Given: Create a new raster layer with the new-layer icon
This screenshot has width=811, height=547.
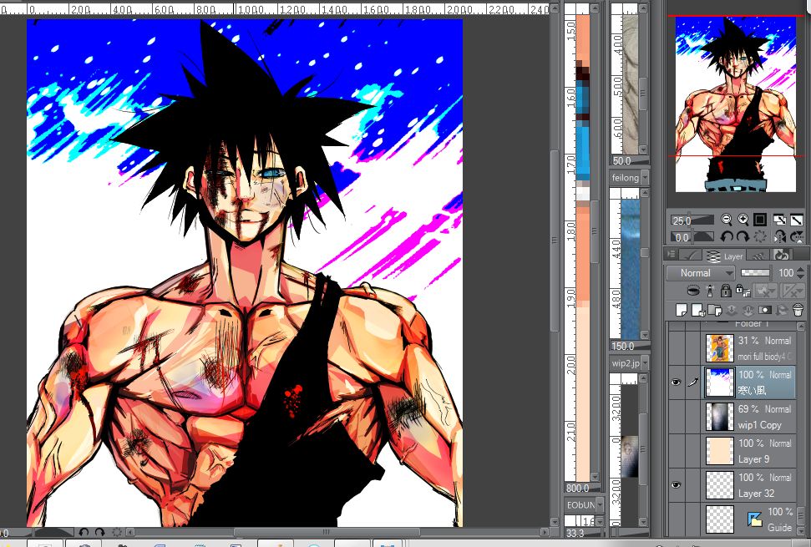Looking at the screenshot, I should [x=682, y=310].
